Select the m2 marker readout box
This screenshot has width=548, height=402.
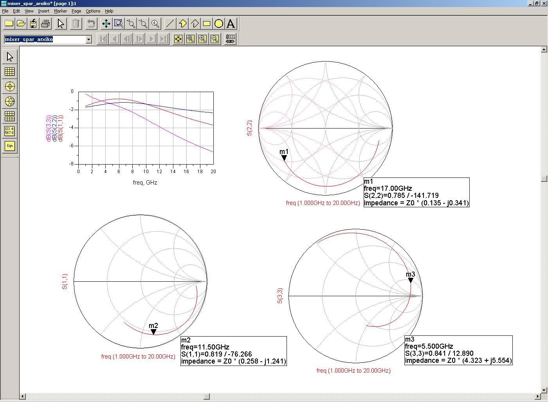tap(234, 351)
